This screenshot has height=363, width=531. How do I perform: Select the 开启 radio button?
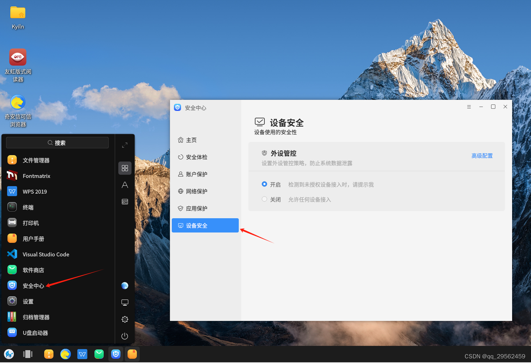click(264, 184)
